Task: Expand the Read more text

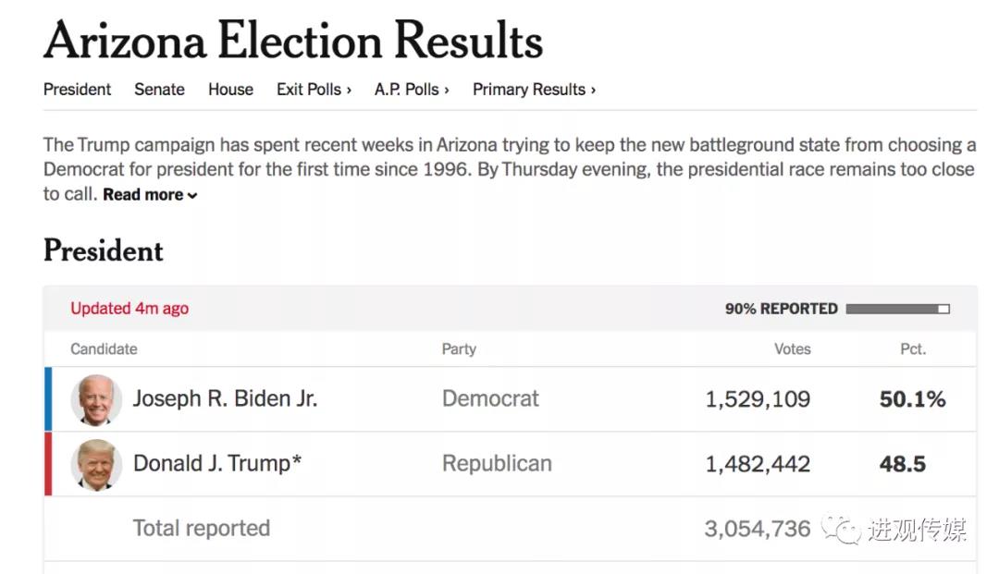Action: [150, 195]
